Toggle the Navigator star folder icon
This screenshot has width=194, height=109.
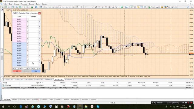pyautogui.click(x=138, y=7)
